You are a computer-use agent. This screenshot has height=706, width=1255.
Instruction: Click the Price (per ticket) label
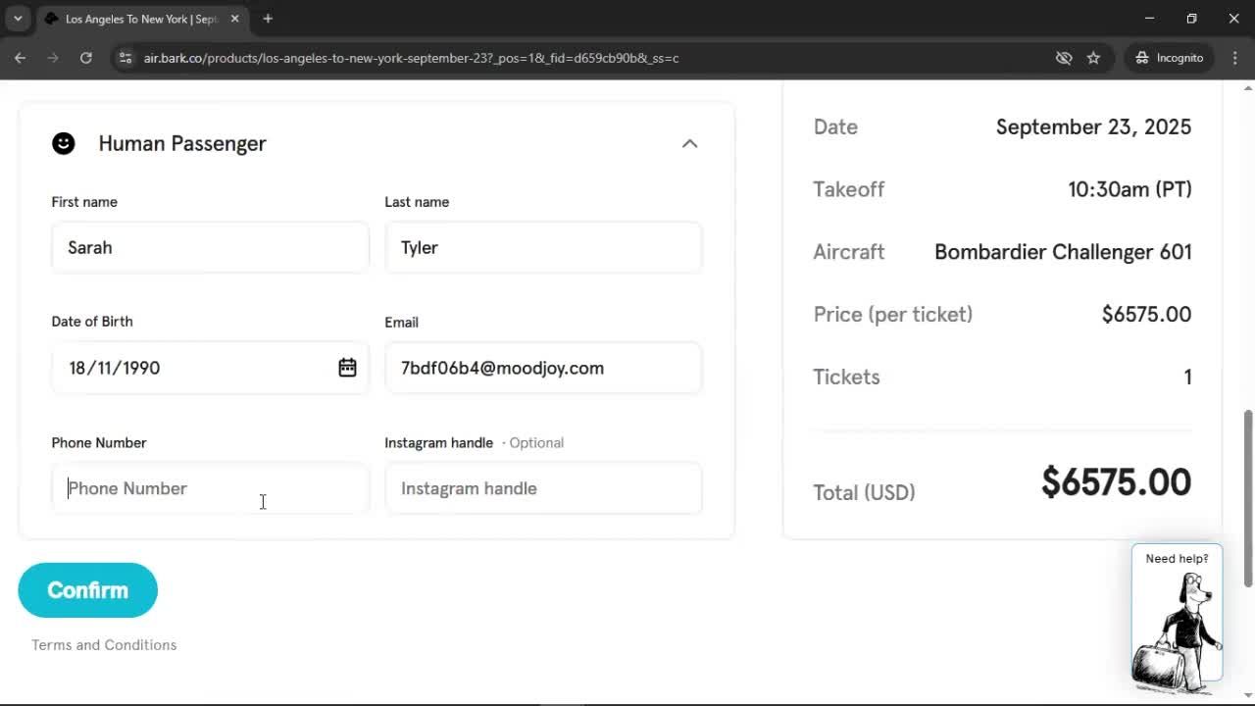[893, 315]
